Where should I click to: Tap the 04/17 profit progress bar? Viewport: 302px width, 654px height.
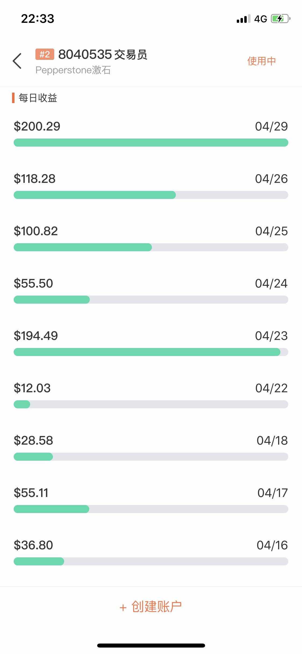151,509
